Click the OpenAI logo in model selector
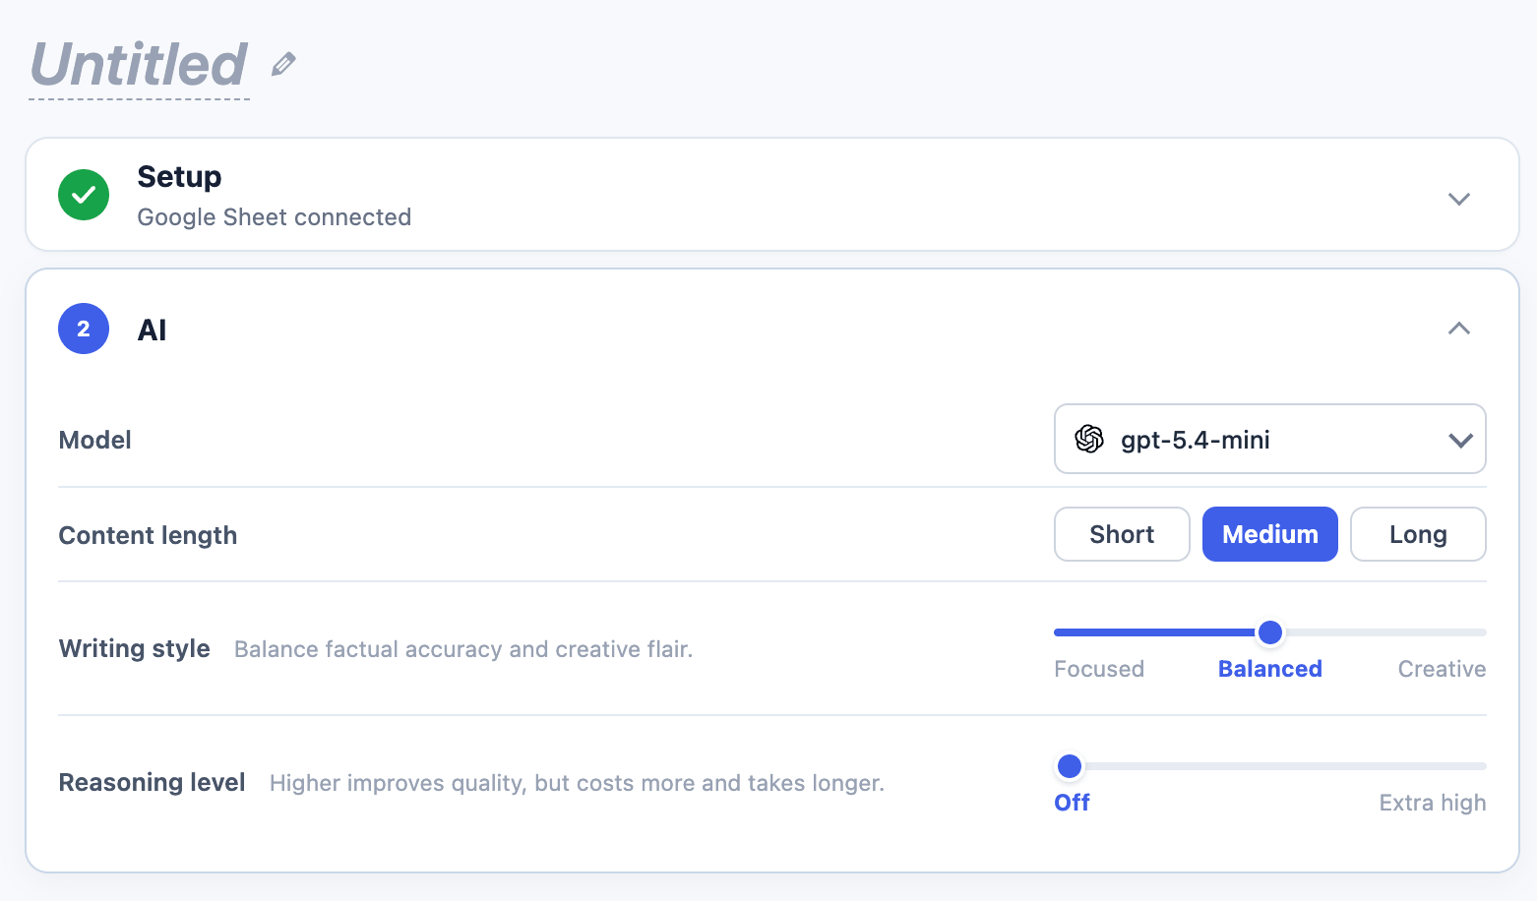The width and height of the screenshot is (1537, 901). point(1089,439)
